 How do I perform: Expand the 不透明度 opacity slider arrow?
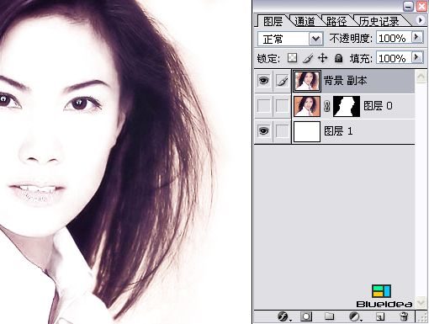[416, 37]
